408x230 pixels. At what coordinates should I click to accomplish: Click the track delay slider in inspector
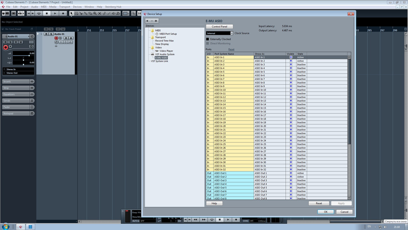click(x=23, y=65)
